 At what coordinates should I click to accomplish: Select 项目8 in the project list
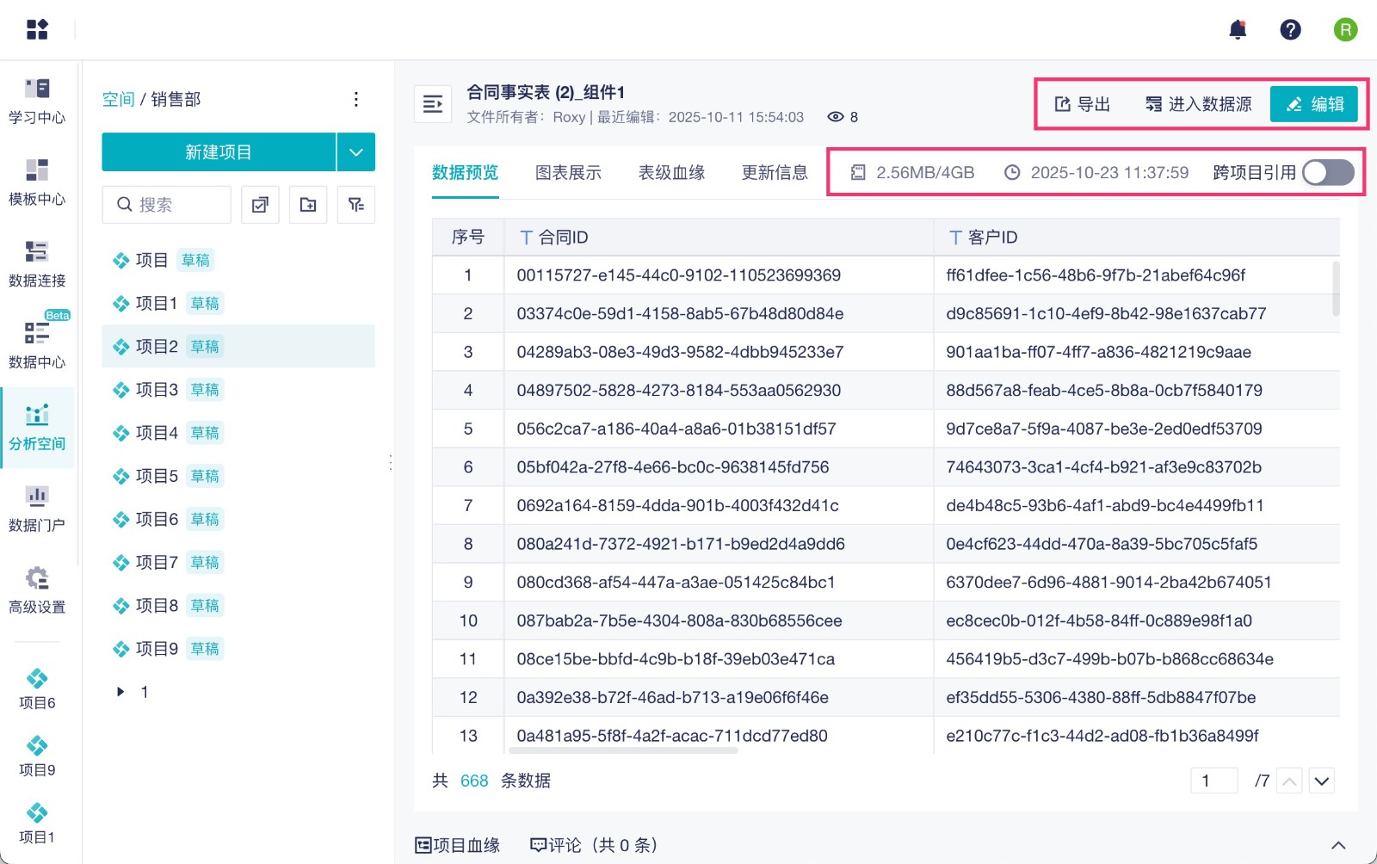click(238, 606)
